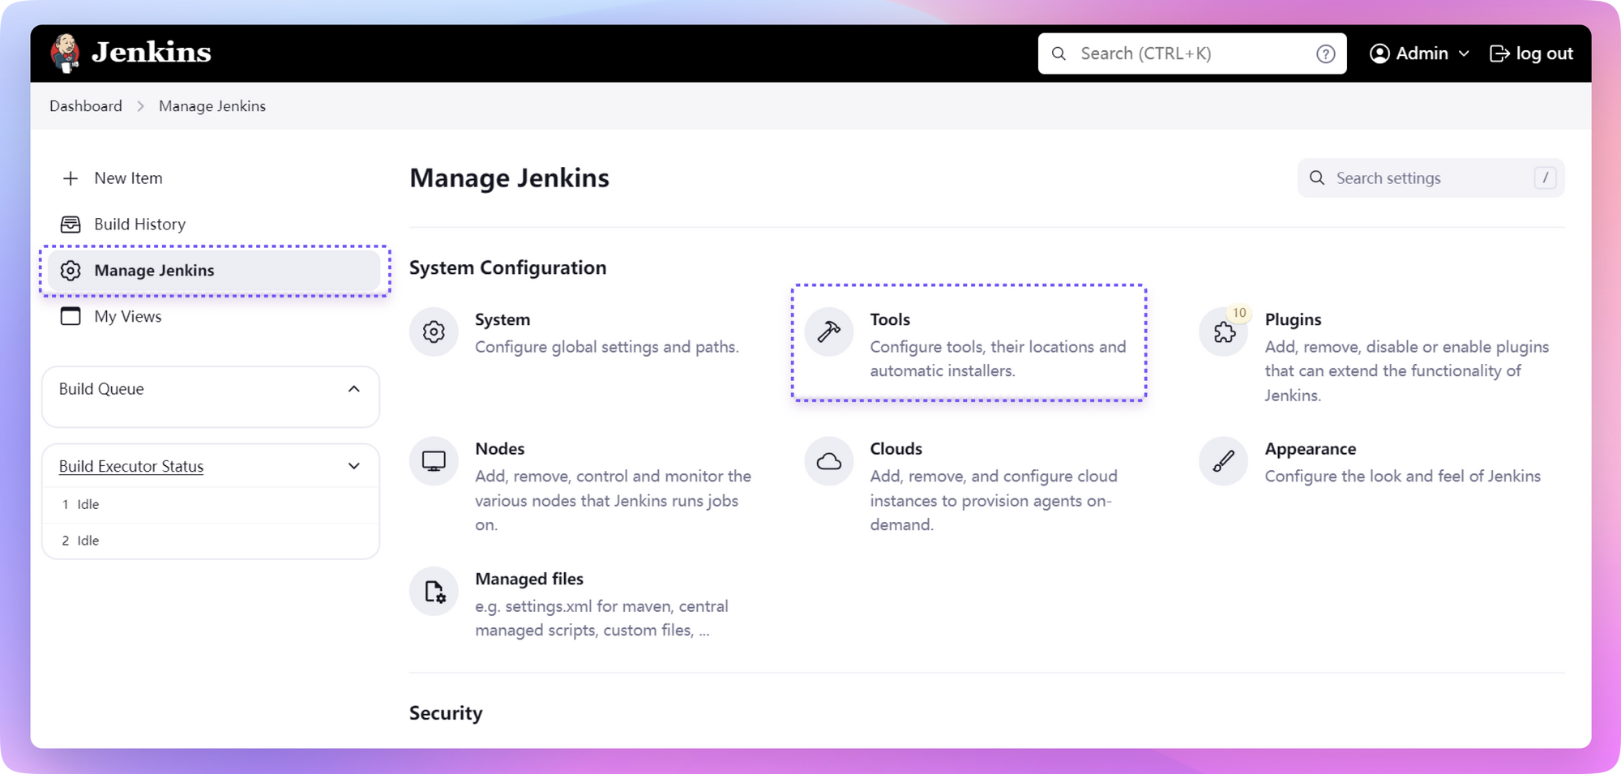The image size is (1621, 774).
Task: Go to Dashboard breadcrumb
Action: point(86,106)
